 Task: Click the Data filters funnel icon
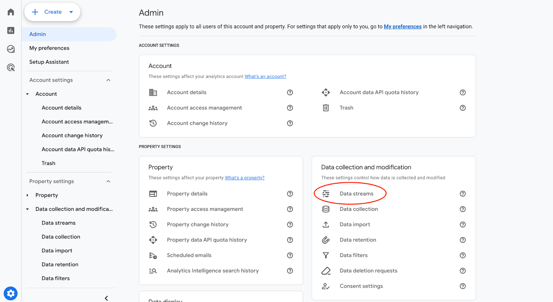click(326, 255)
